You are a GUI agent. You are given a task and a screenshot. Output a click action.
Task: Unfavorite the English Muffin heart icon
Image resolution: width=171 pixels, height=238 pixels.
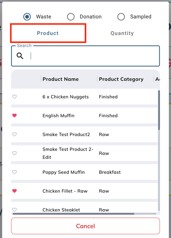pos(14,115)
